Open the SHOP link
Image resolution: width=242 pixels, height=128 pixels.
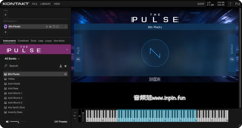pyautogui.click(x=201, y=4)
